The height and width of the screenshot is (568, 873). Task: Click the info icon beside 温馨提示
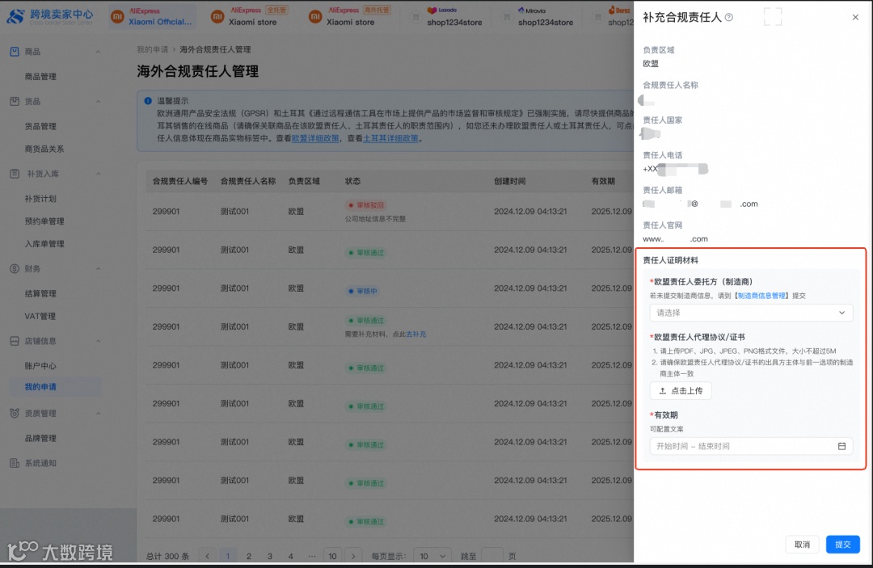point(148,101)
